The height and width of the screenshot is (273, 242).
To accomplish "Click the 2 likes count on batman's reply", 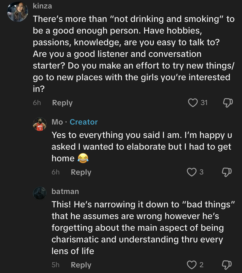I will click(x=201, y=265).
